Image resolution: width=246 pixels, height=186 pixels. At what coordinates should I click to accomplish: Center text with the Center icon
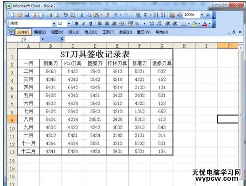pyautogui.click(x=107, y=24)
